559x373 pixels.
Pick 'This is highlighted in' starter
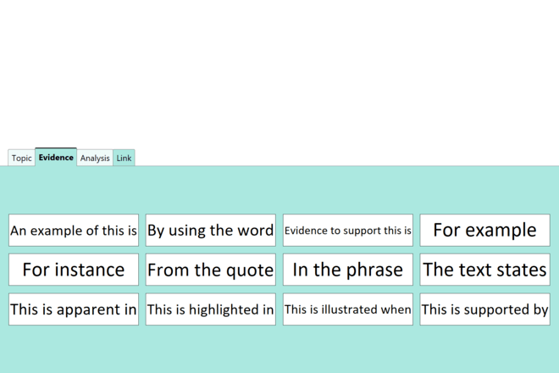211,309
